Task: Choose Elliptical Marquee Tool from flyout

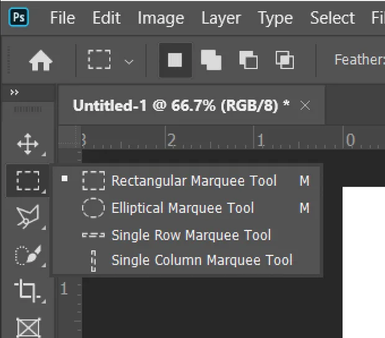Action: (x=186, y=208)
